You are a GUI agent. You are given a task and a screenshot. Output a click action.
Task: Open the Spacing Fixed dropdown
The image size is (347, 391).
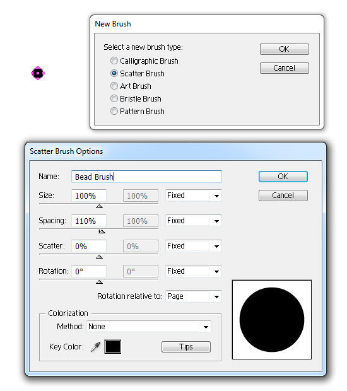coord(194,221)
